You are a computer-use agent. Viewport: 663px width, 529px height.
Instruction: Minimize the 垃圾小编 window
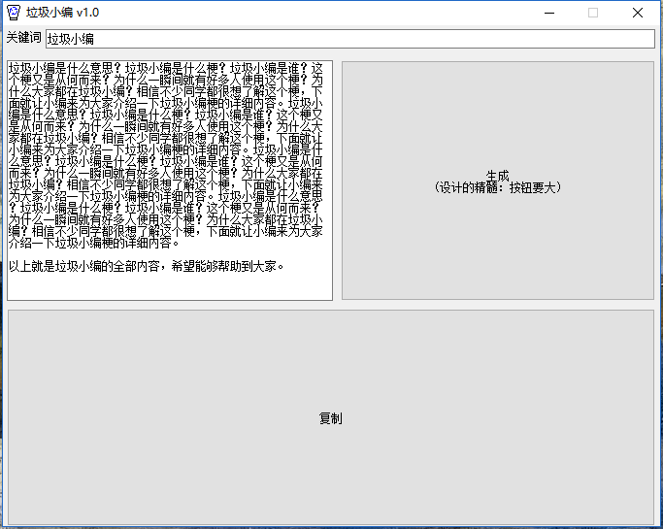(549, 14)
